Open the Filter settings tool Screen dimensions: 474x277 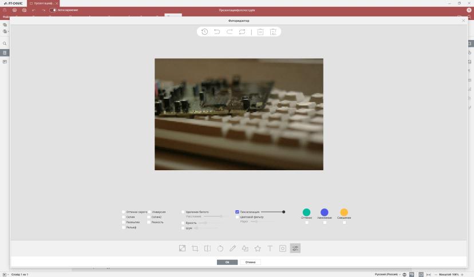(295, 248)
